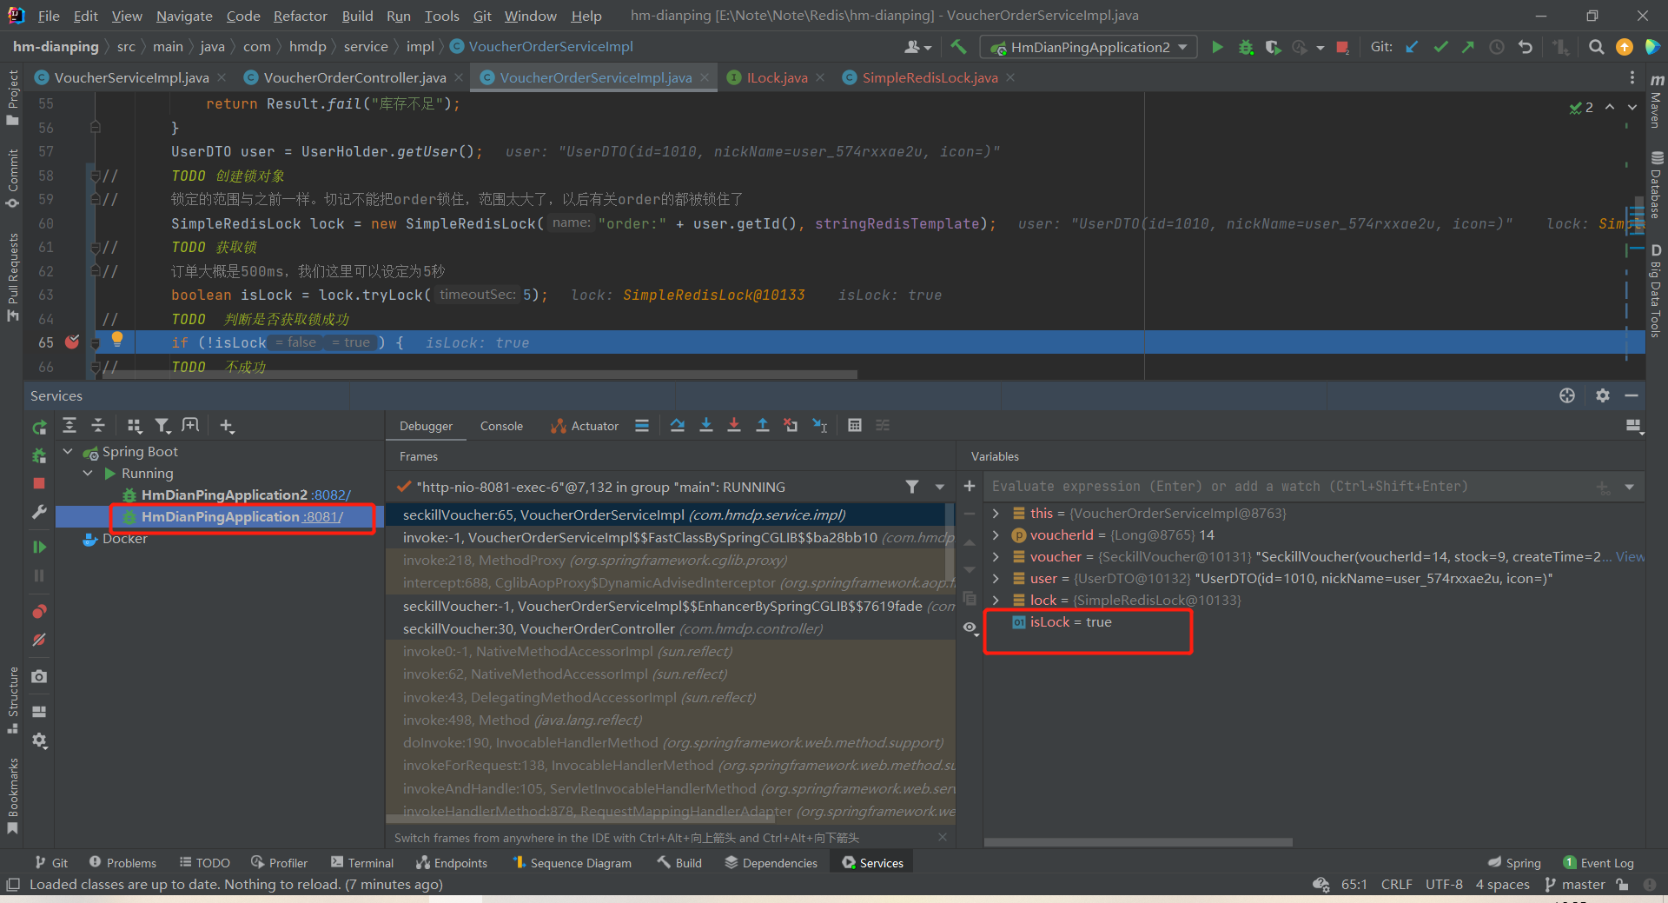Select the Docker service node
The height and width of the screenshot is (903, 1668).
[x=124, y=538]
